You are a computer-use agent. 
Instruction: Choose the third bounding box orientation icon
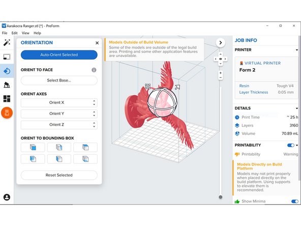(85, 148)
